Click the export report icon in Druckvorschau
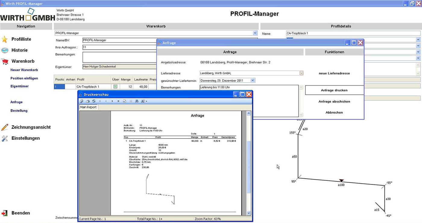 tap(82, 101)
